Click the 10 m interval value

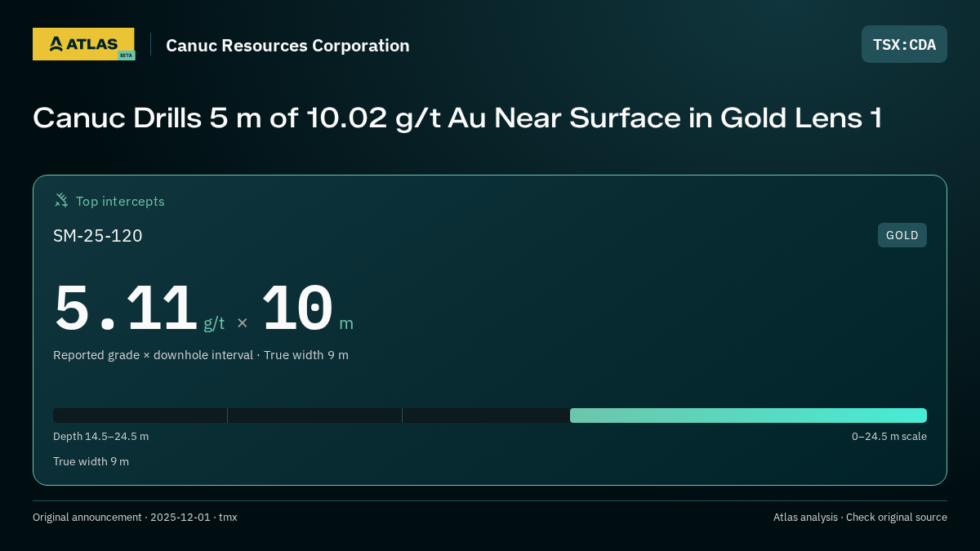307,309
